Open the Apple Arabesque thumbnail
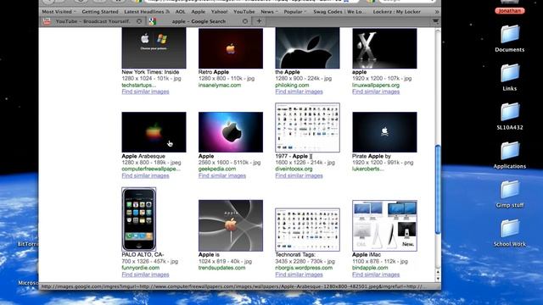 [x=154, y=132]
